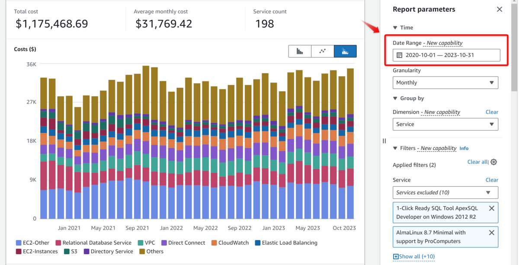The height and width of the screenshot is (265, 519).
Task: Open the Dimension dropdown showing Service
Action: click(x=445, y=124)
